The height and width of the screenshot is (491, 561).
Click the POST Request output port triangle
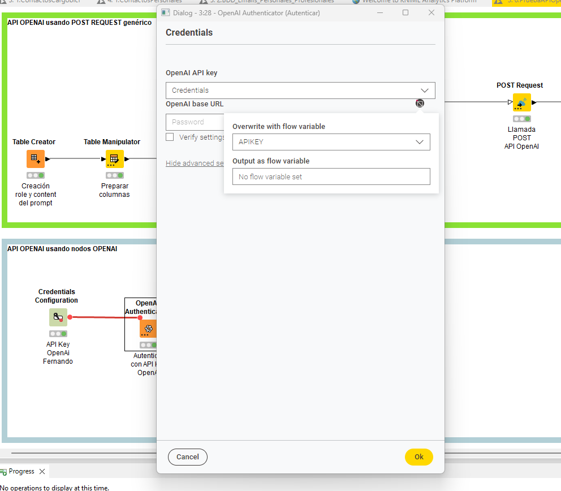[x=534, y=102]
